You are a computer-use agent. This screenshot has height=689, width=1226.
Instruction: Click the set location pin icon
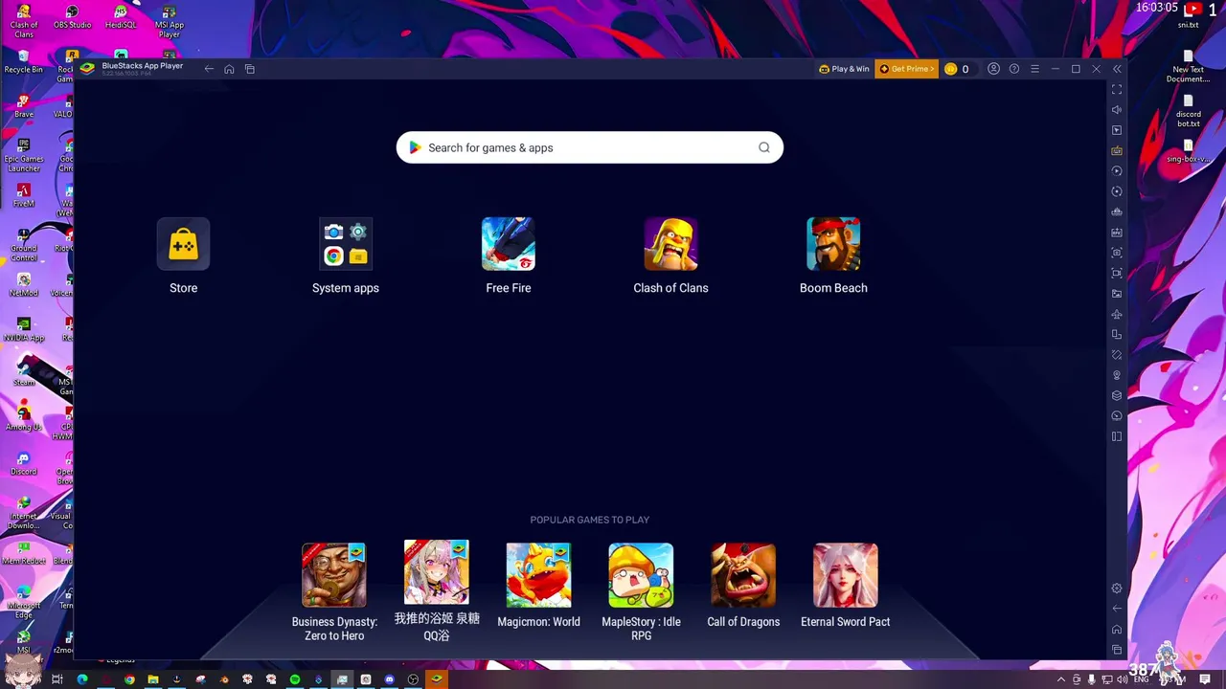tap(1117, 375)
